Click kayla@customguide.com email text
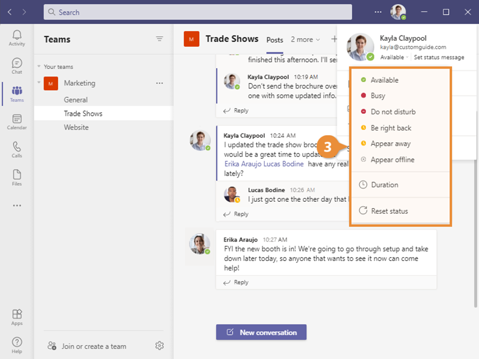Image resolution: width=479 pixels, height=359 pixels. [x=413, y=47]
